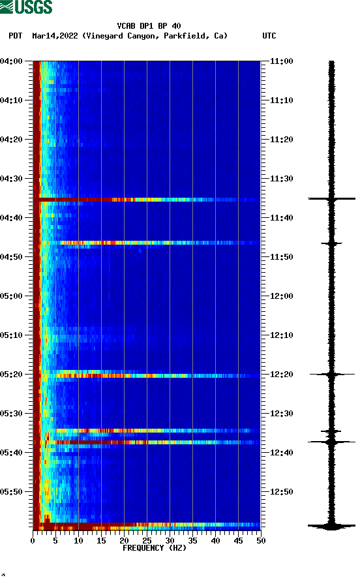Click the FREQUENCY (HZ) axis label
Screen dimensions: 360x582
click(155, 548)
